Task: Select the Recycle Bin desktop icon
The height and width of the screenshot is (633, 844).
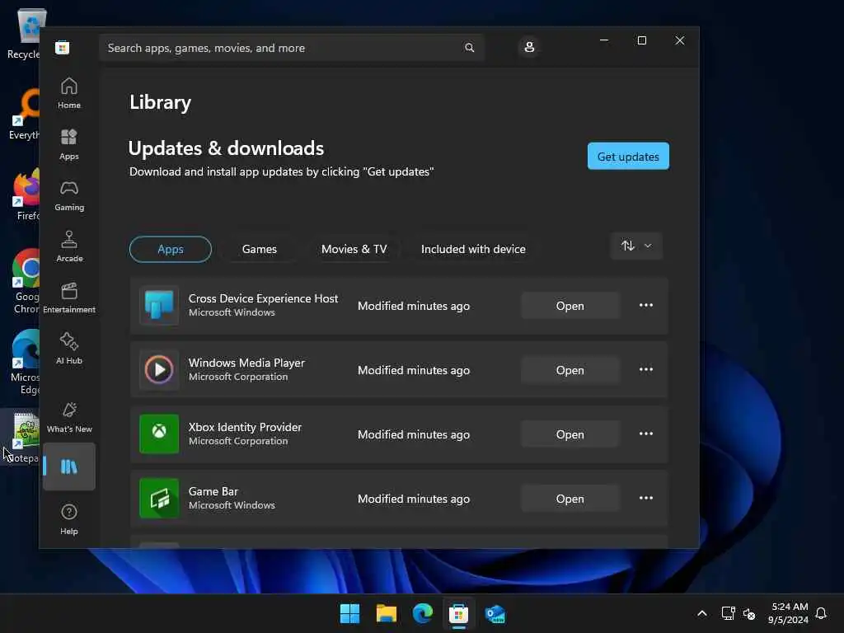Action: (x=24, y=33)
